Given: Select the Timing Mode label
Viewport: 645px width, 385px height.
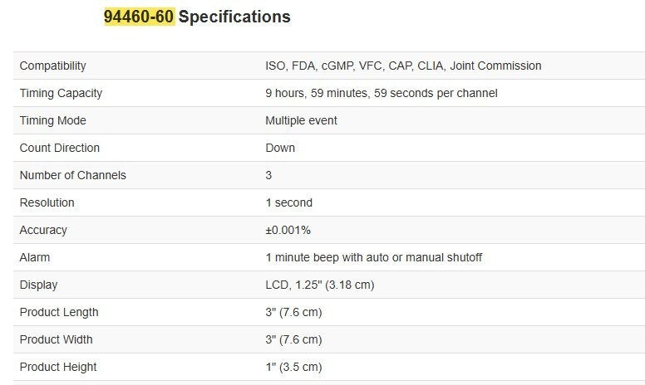Looking at the screenshot, I should click(x=52, y=120).
